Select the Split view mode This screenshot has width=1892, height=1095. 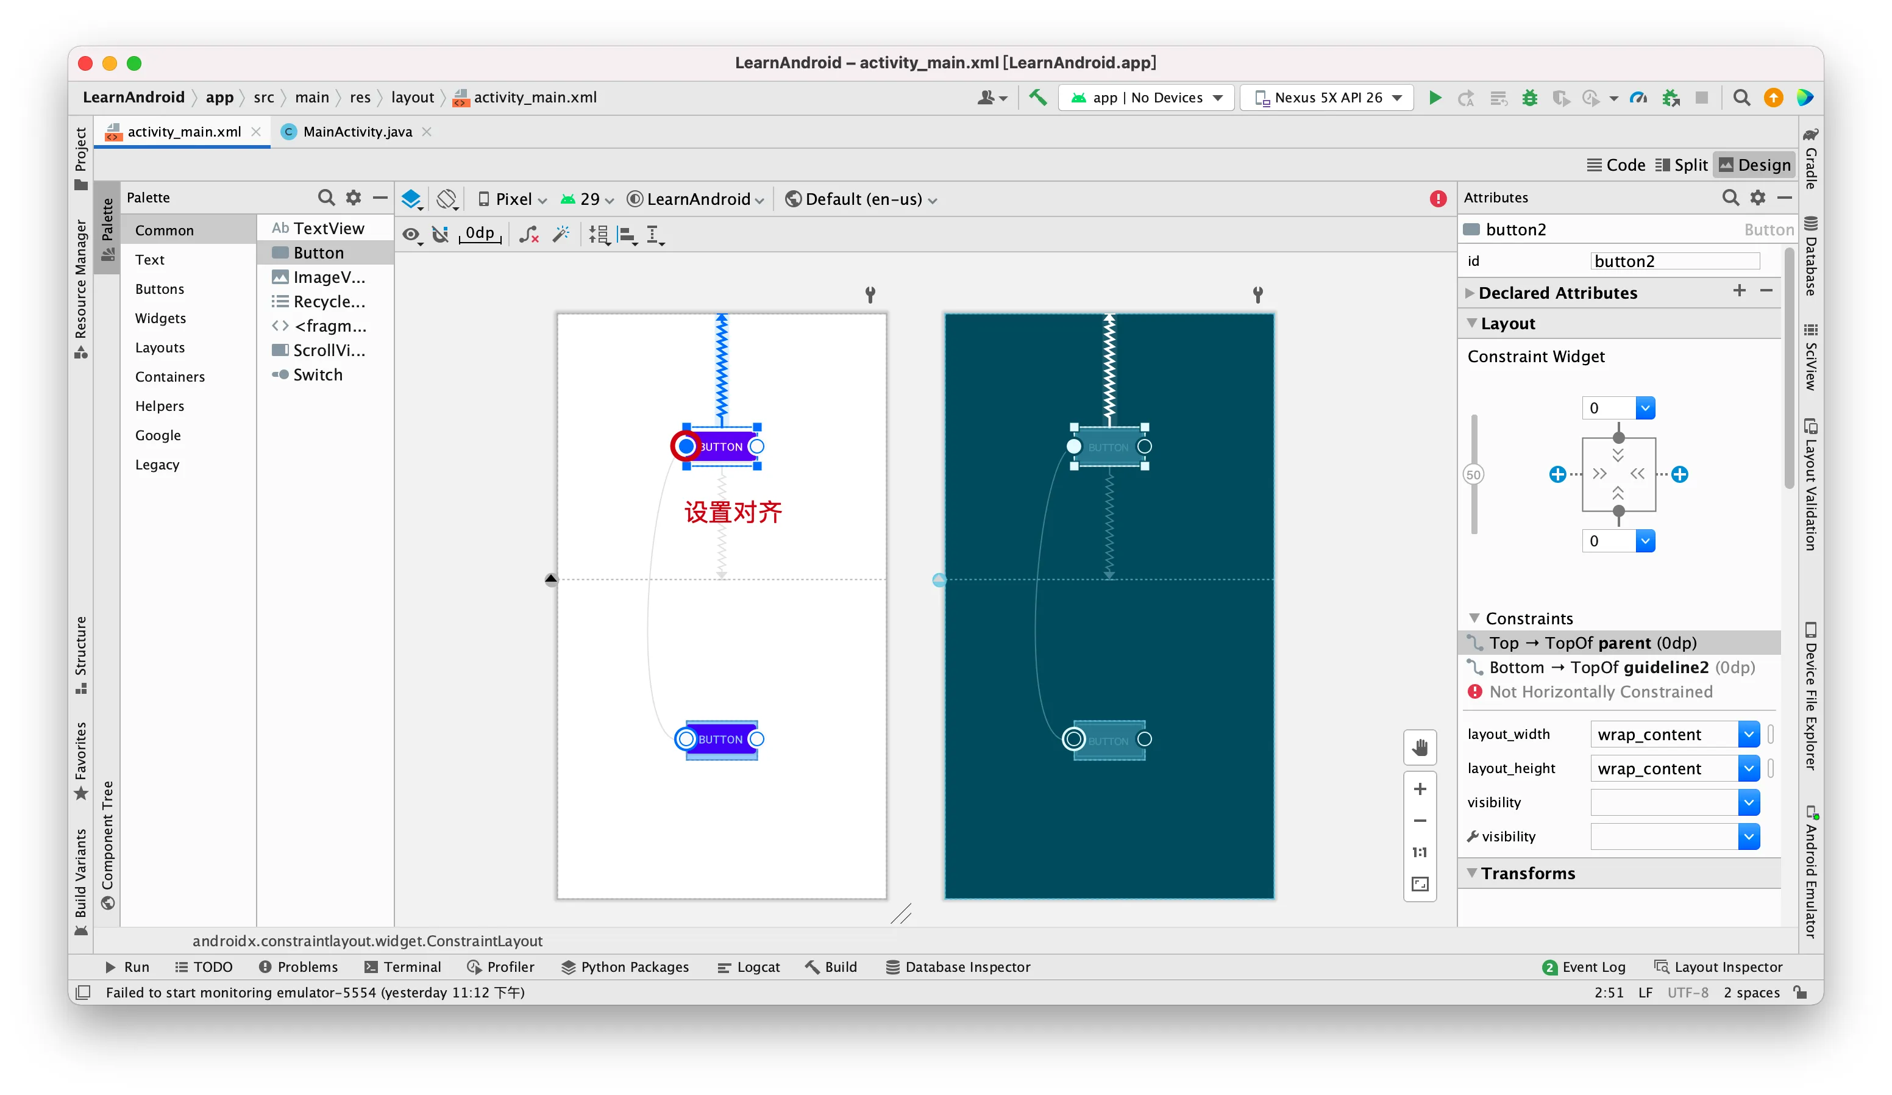tap(1682, 165)
